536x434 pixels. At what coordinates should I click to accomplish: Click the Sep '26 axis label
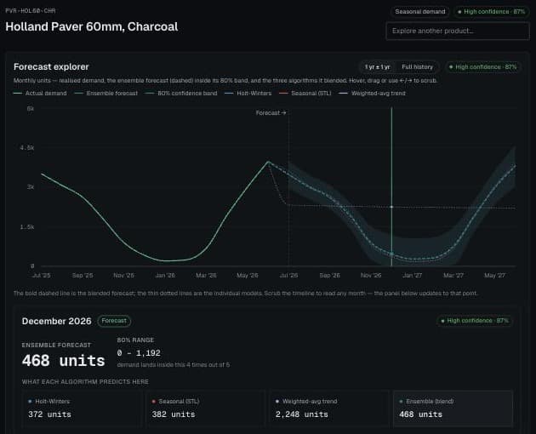click(x=330, y=276)
